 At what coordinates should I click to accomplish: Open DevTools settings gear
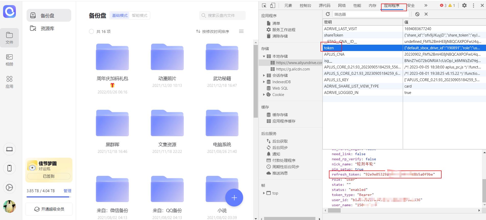(x=465, y=5)
